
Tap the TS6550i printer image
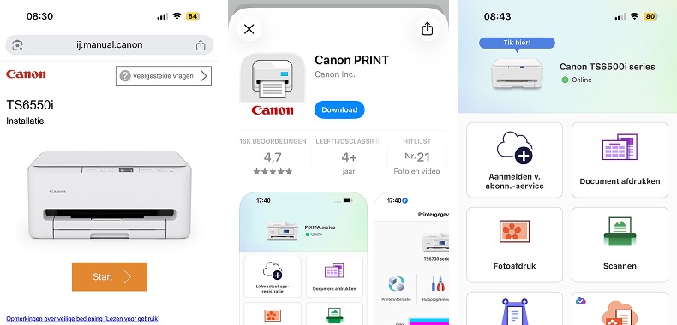coord(109,195)
